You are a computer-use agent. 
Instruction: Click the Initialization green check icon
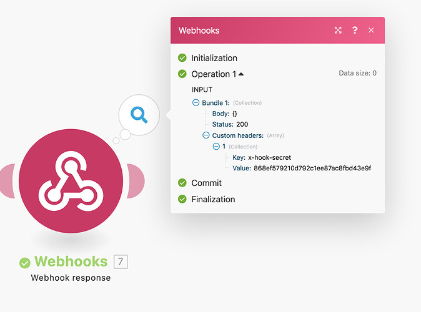click(x=182, y=57)
